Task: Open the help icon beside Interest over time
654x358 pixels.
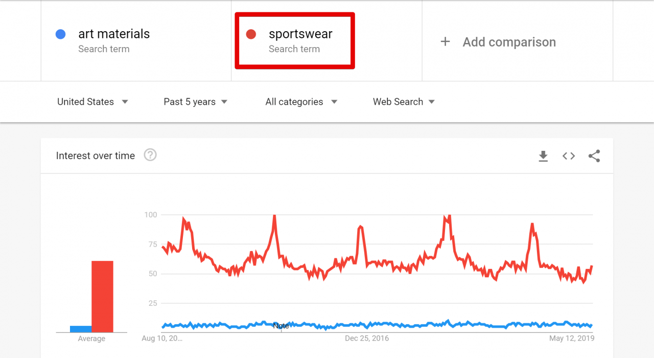Action: pyautogui.click(x=150, y=154)
